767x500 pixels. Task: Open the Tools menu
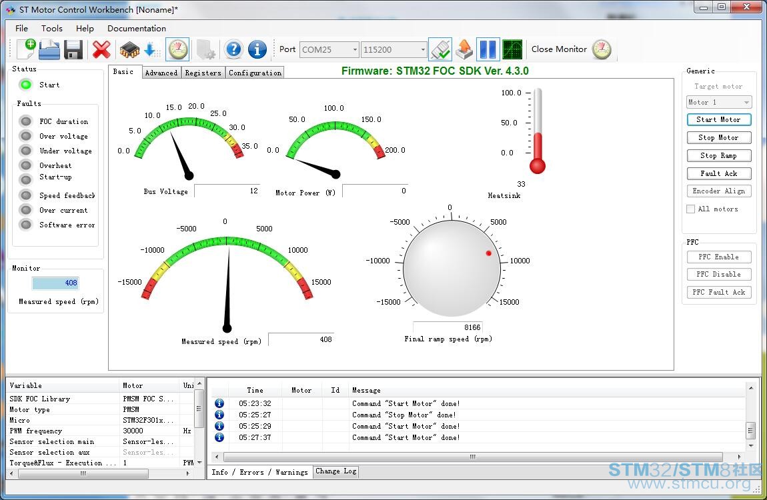(x=52, y=29)
